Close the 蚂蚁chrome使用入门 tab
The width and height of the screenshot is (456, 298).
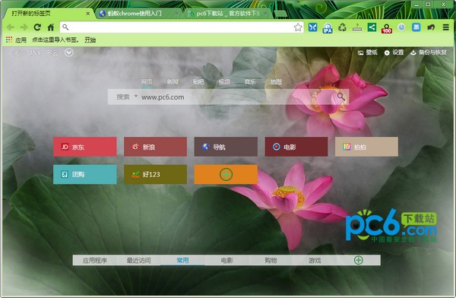tap(176, 14)
